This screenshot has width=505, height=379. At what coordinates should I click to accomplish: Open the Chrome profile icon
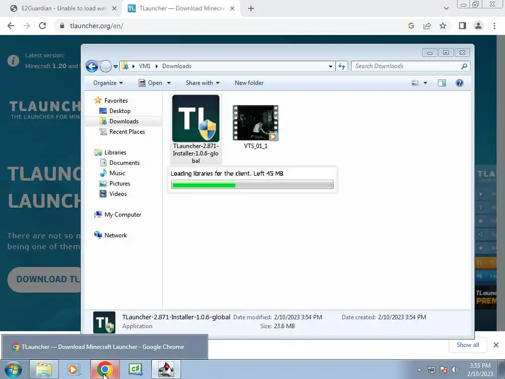pos(478,26)
